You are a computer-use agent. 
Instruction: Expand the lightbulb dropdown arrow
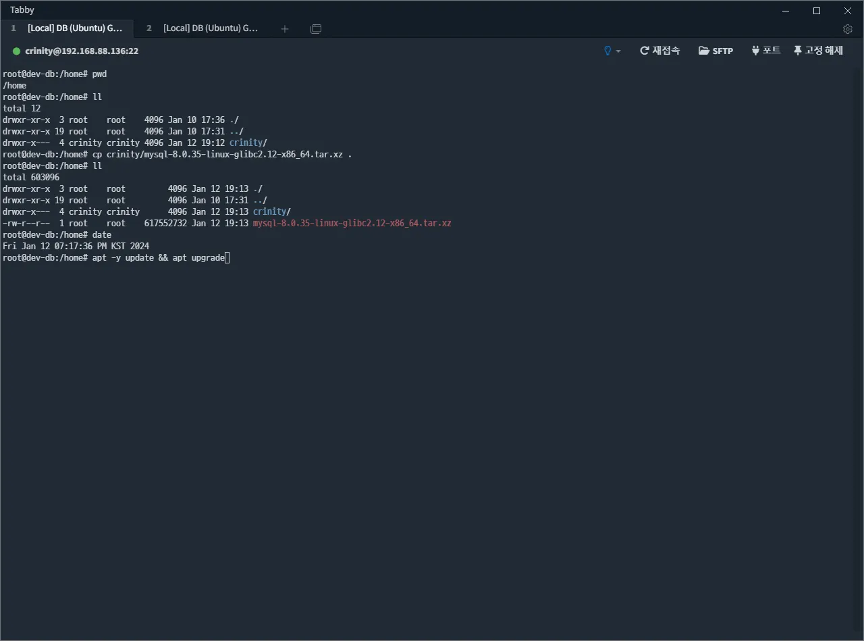pyautogui.click(x=618, y=51)
